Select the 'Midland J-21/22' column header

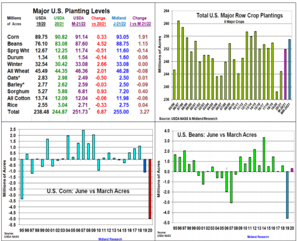tap(119, 21)
